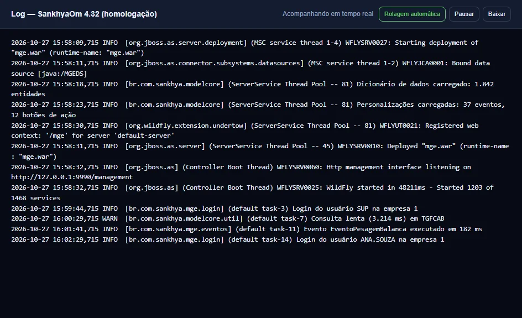Click the Pausar button
Viewport: 522px width, 318px height.
pyautogui.click(x=464, y=14)
